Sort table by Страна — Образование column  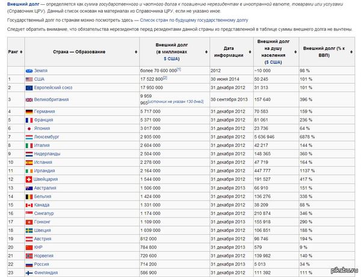(74, 52)
